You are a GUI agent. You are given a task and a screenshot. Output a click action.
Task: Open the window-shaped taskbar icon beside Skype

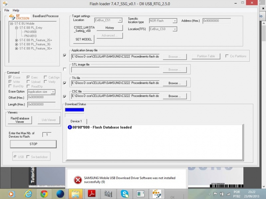tap(141, 194)
